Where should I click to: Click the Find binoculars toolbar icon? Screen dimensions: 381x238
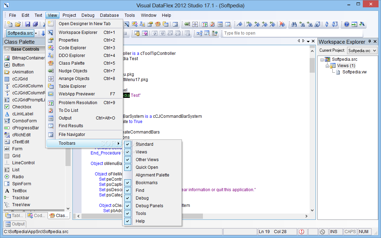pos(294,24)
